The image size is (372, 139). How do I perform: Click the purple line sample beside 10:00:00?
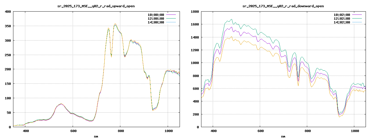(x=171, y=14)
